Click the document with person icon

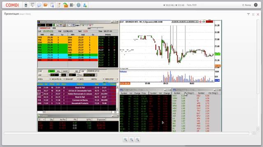pos(52,5)
